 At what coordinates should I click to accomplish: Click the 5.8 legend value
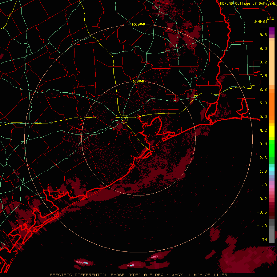point(263,103)
